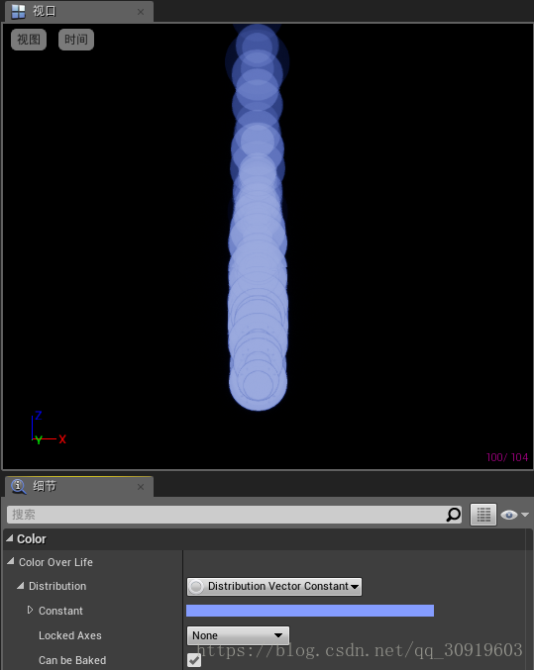Select the Can be Baked label
Image resolution: width=534 pixels, height=670 pixels.
(x=72, y=660)
